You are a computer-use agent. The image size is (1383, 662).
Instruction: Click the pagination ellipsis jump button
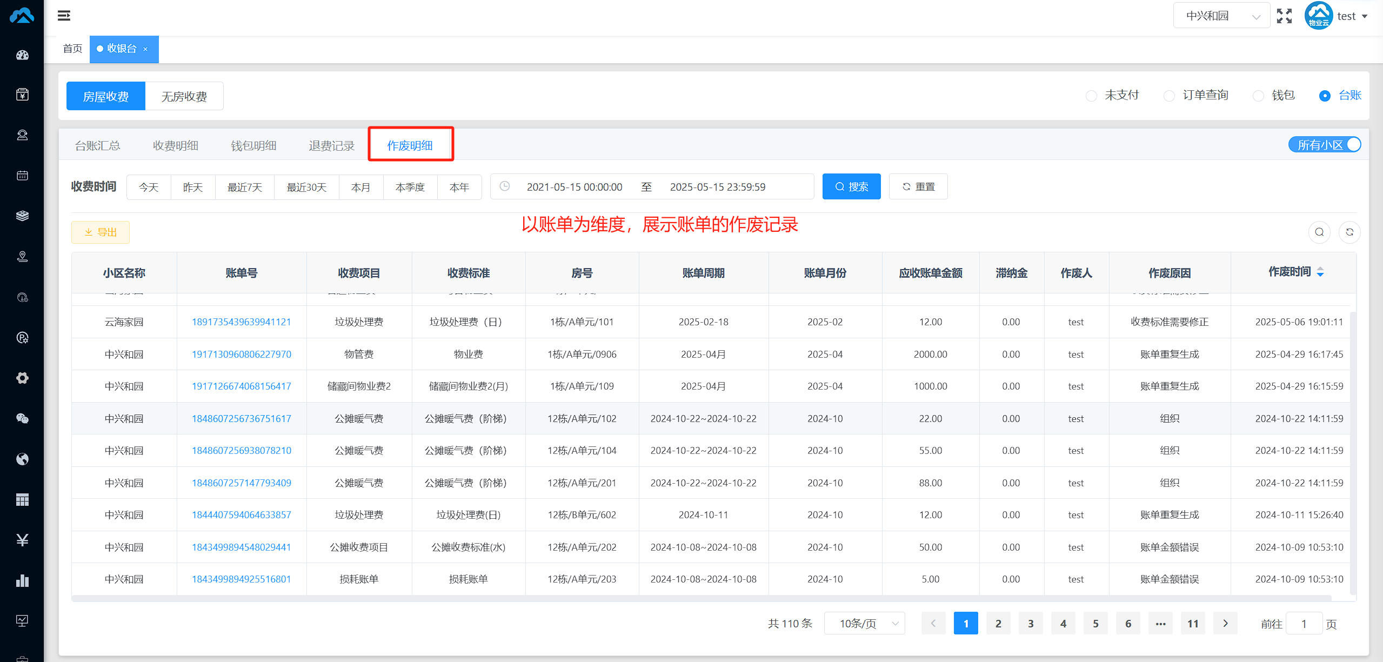click(1160, 624)
